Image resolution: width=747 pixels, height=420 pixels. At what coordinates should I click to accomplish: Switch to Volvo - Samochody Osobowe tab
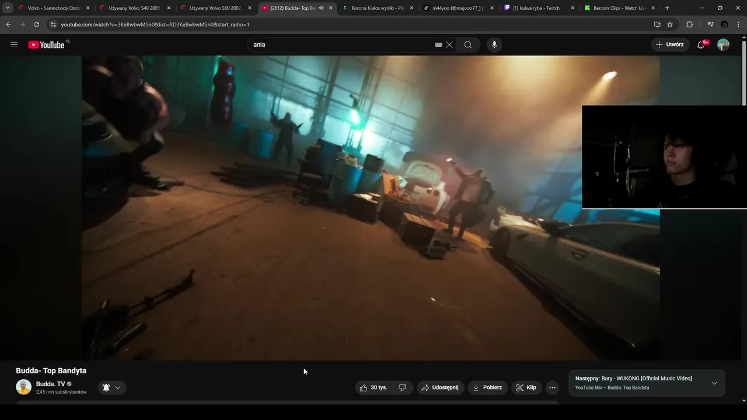click(54, 8)
